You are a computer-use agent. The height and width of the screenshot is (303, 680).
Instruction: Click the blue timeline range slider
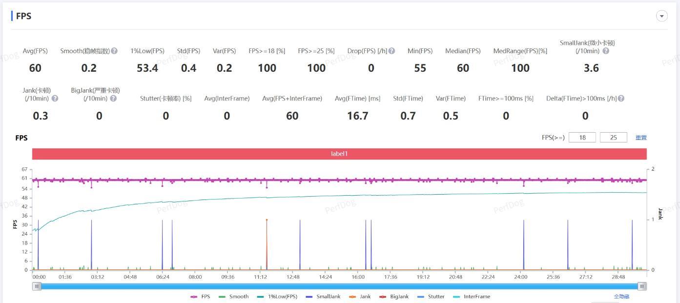click(x=339, y=286)
